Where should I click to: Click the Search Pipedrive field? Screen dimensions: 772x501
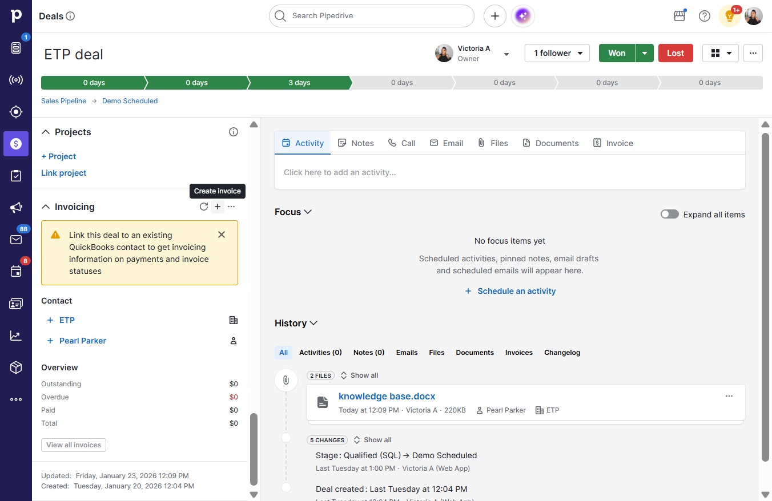point(372,16)
